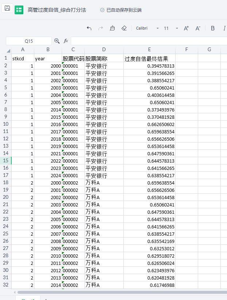Click the zoom magnifier next to name box
This screenshot has height=300, width=227.
[x=57, y=41]
